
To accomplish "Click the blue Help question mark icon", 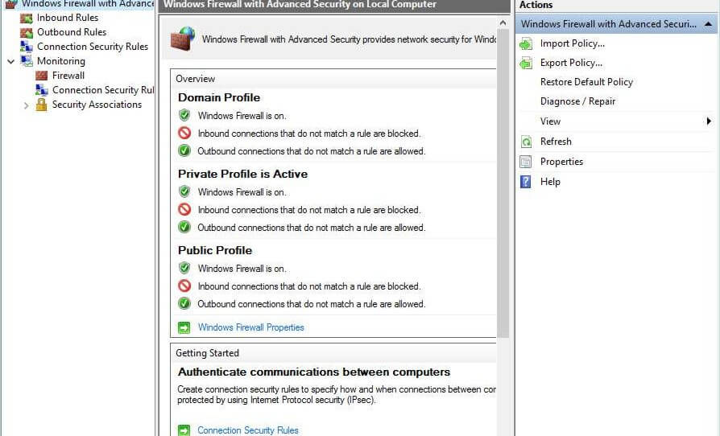I will (x=525, y=182).
